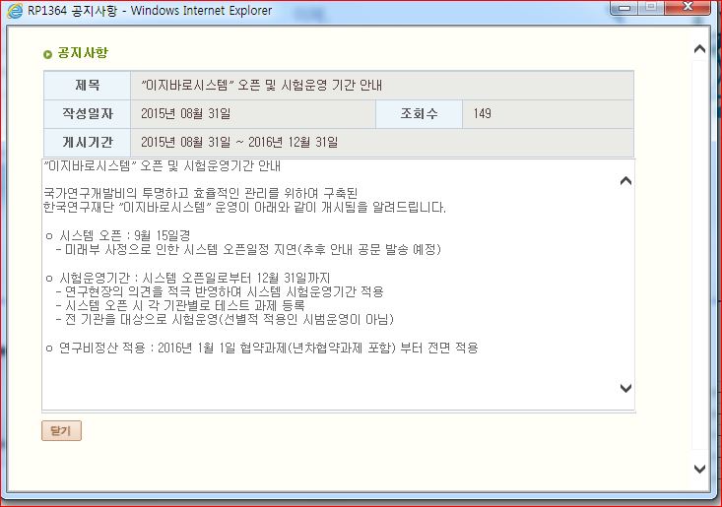Screen dimensions: 722x507
Task: Close the window with the red X
Action: coord(689,9)
